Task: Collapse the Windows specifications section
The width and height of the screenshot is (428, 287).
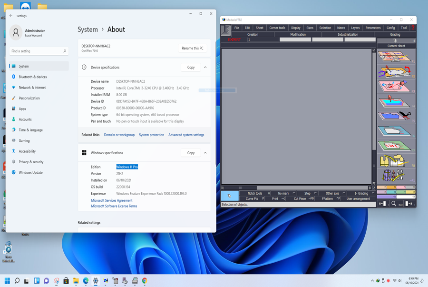Action: click(205, 153)
